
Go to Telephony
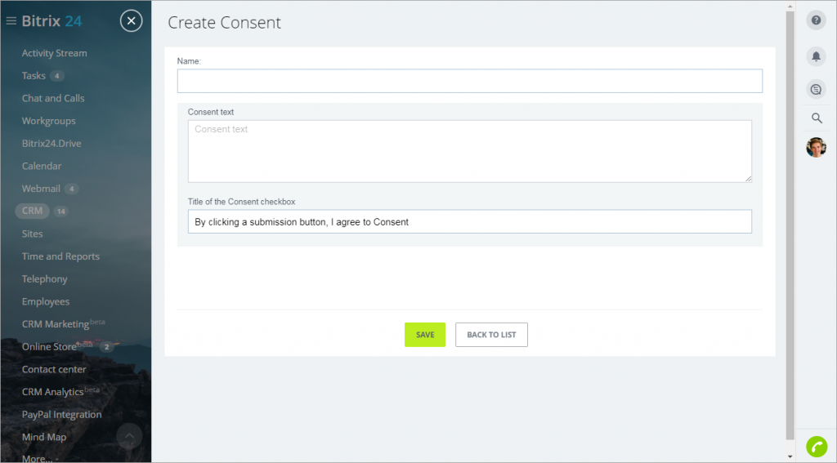tap(44, 279)
